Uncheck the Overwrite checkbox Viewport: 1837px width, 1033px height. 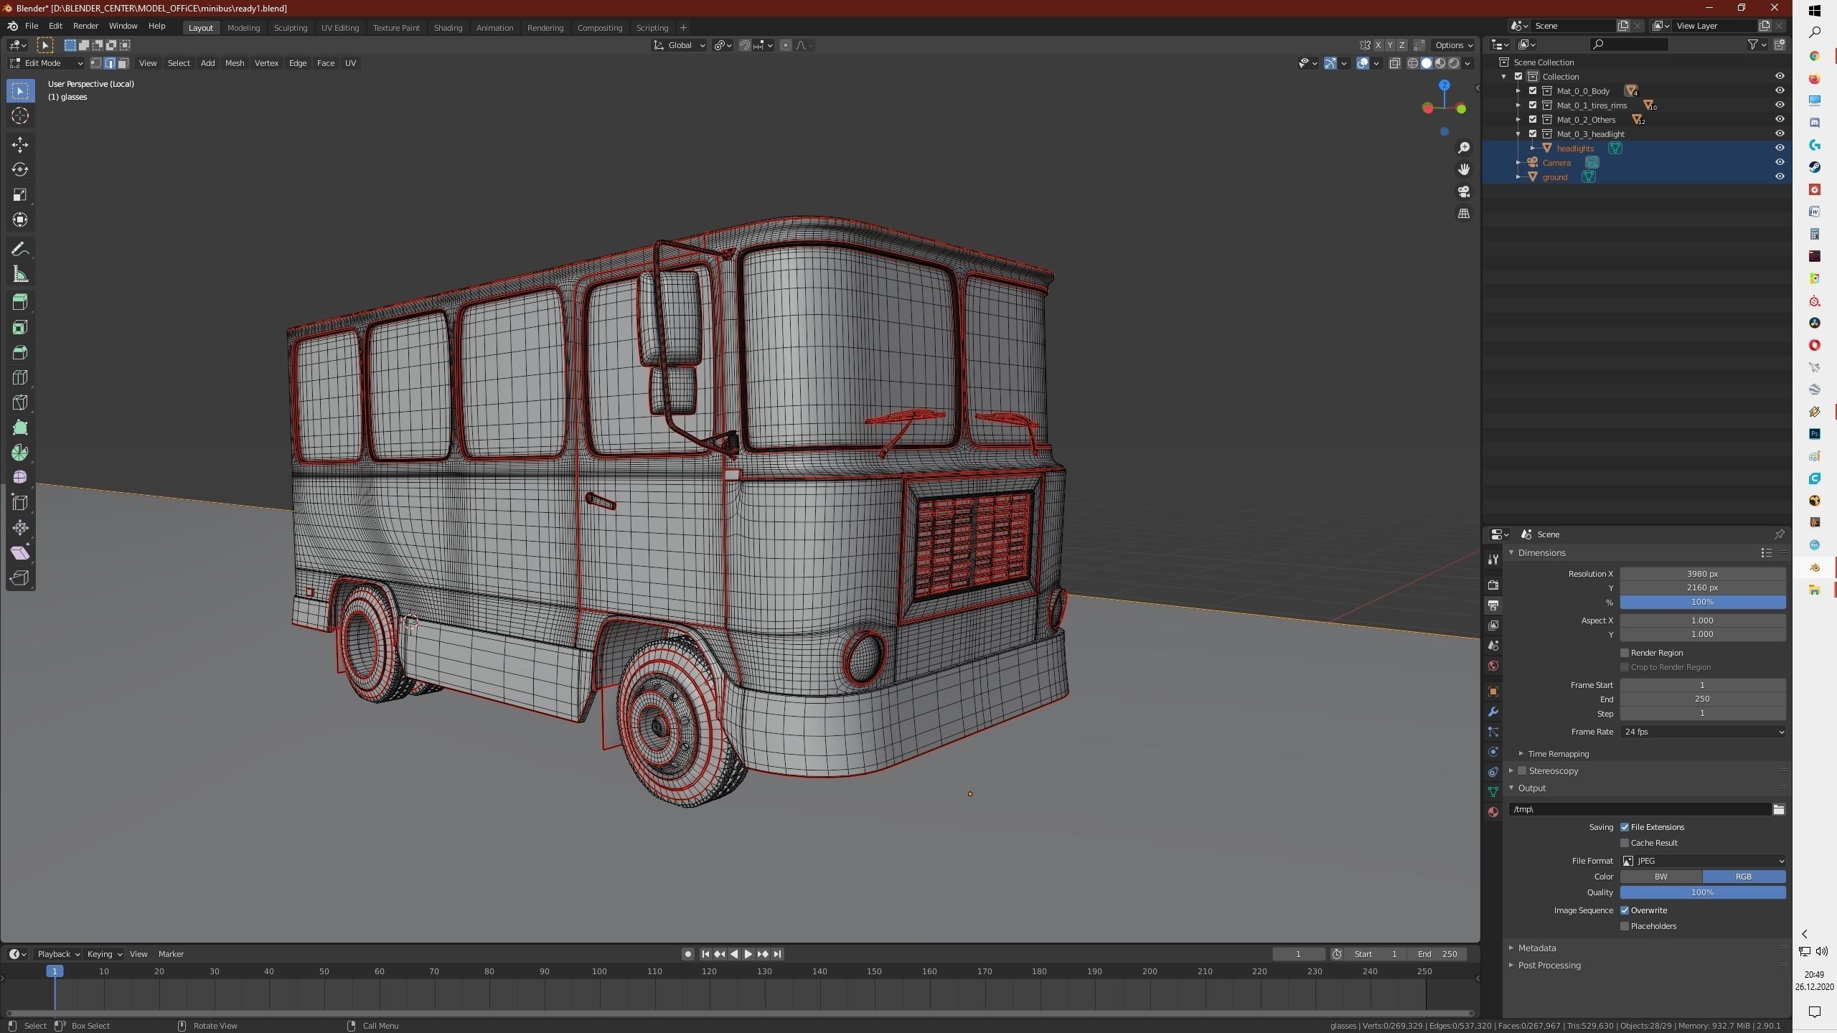click(1625, 910)
